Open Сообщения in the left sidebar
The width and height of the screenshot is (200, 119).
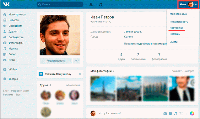tap(15, 26)
